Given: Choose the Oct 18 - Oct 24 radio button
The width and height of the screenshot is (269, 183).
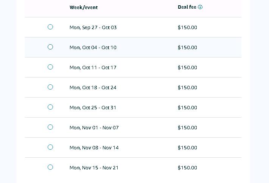Looking at the screenshot, I should point(50,87).
